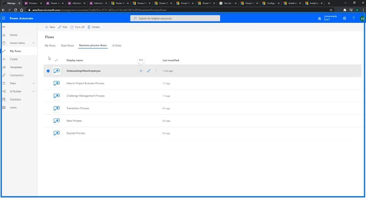The width and height of the screenshot is (366, 198).
Task: Open Expired Process flow
Action: pos(75,133)
